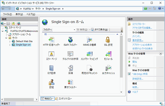The image size is (165, 106).
Task: Click the refresh page toolbar icon
Action: (x=146, y=8)
